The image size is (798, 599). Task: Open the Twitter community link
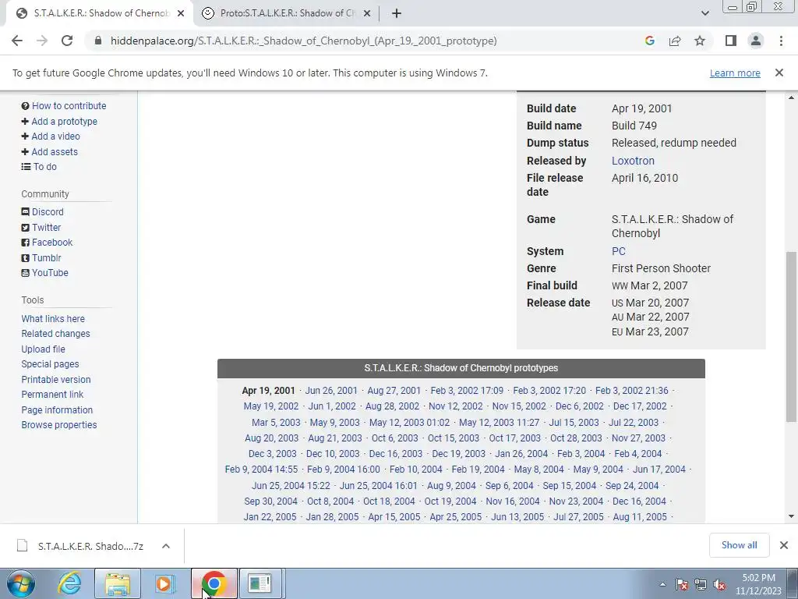(x=46, y=227)
